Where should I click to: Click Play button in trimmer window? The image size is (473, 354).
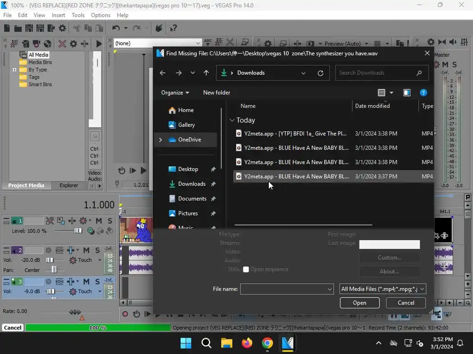click(x=144, y=171)
